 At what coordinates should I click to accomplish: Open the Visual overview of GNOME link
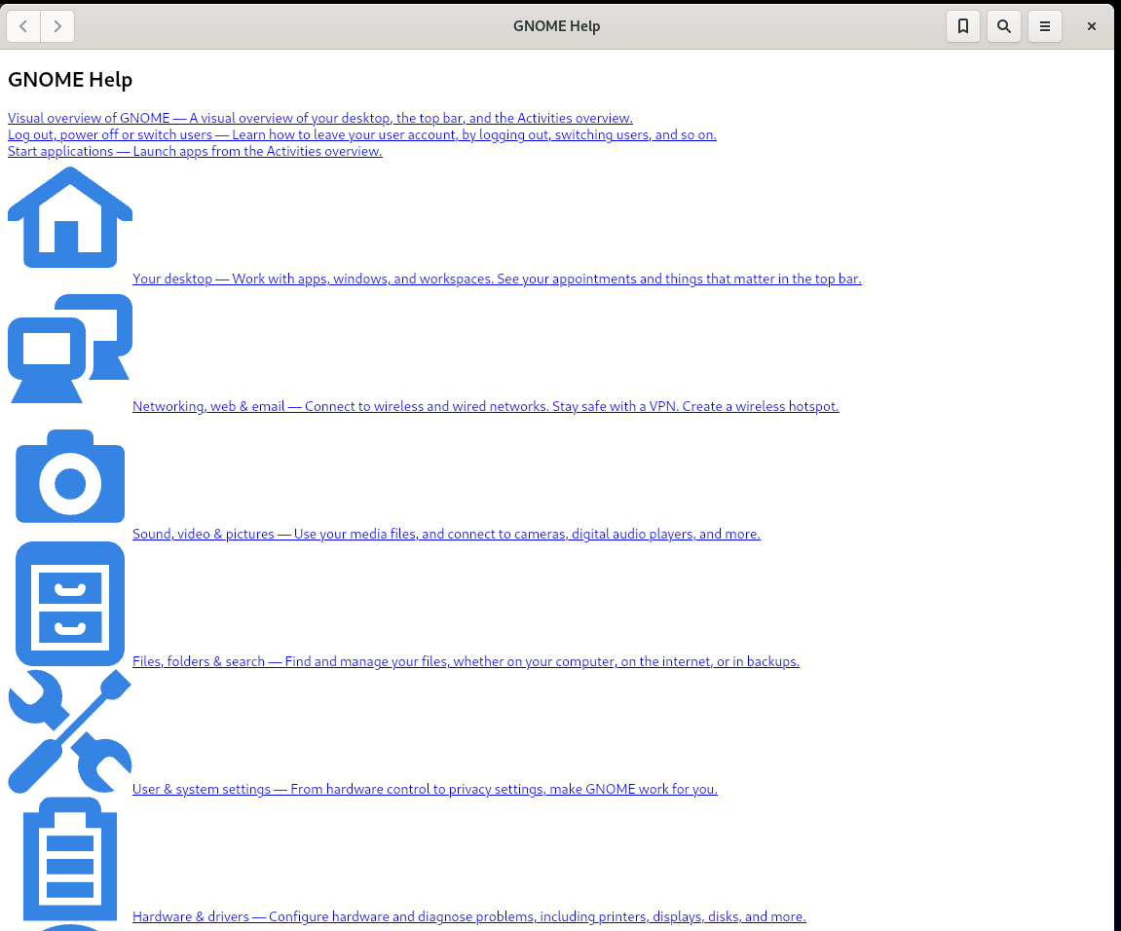320,118
